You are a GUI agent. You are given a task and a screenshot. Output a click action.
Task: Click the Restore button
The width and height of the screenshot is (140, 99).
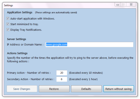pos(54,89)
